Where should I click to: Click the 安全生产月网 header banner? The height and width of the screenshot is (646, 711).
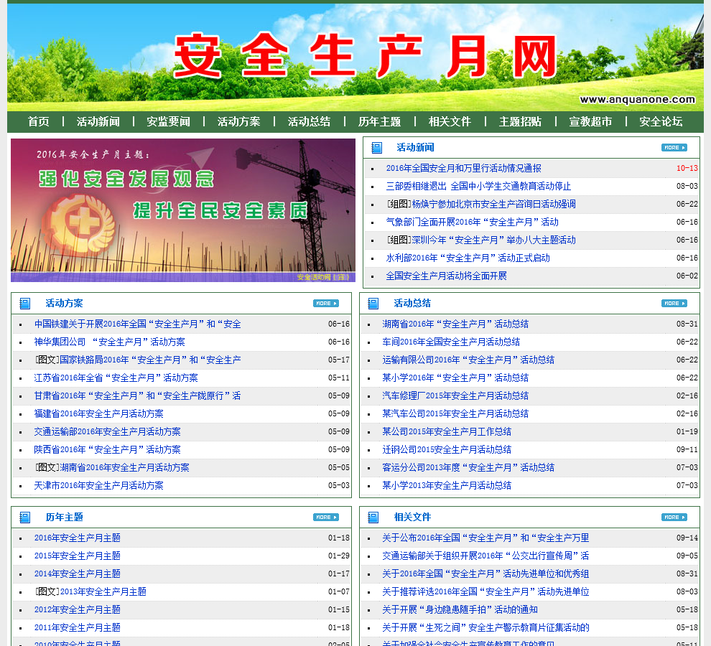355,57
